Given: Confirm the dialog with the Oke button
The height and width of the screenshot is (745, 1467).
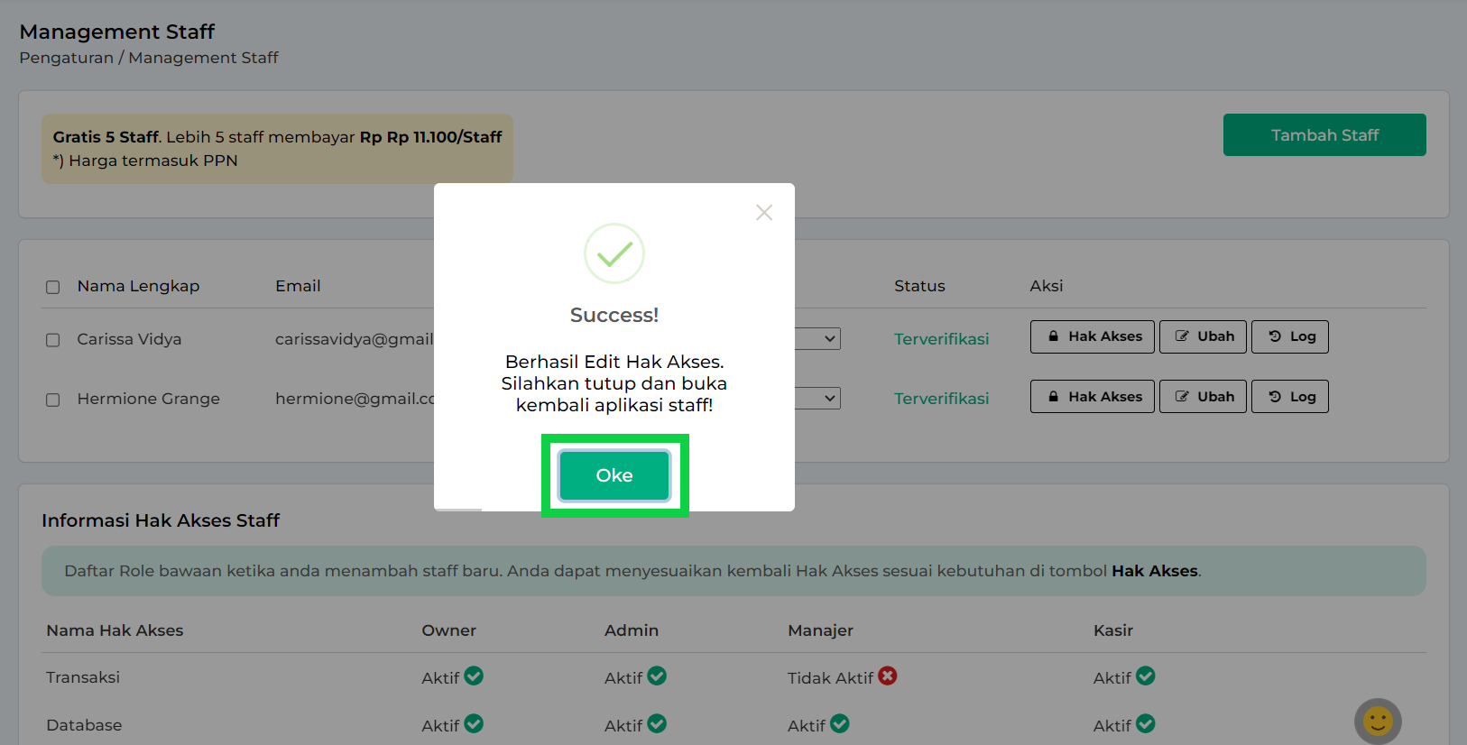Looking at the screenshot, I should pos(614,475).
